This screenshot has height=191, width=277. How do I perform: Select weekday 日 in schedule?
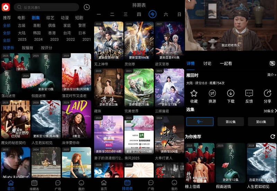[179, 14]
